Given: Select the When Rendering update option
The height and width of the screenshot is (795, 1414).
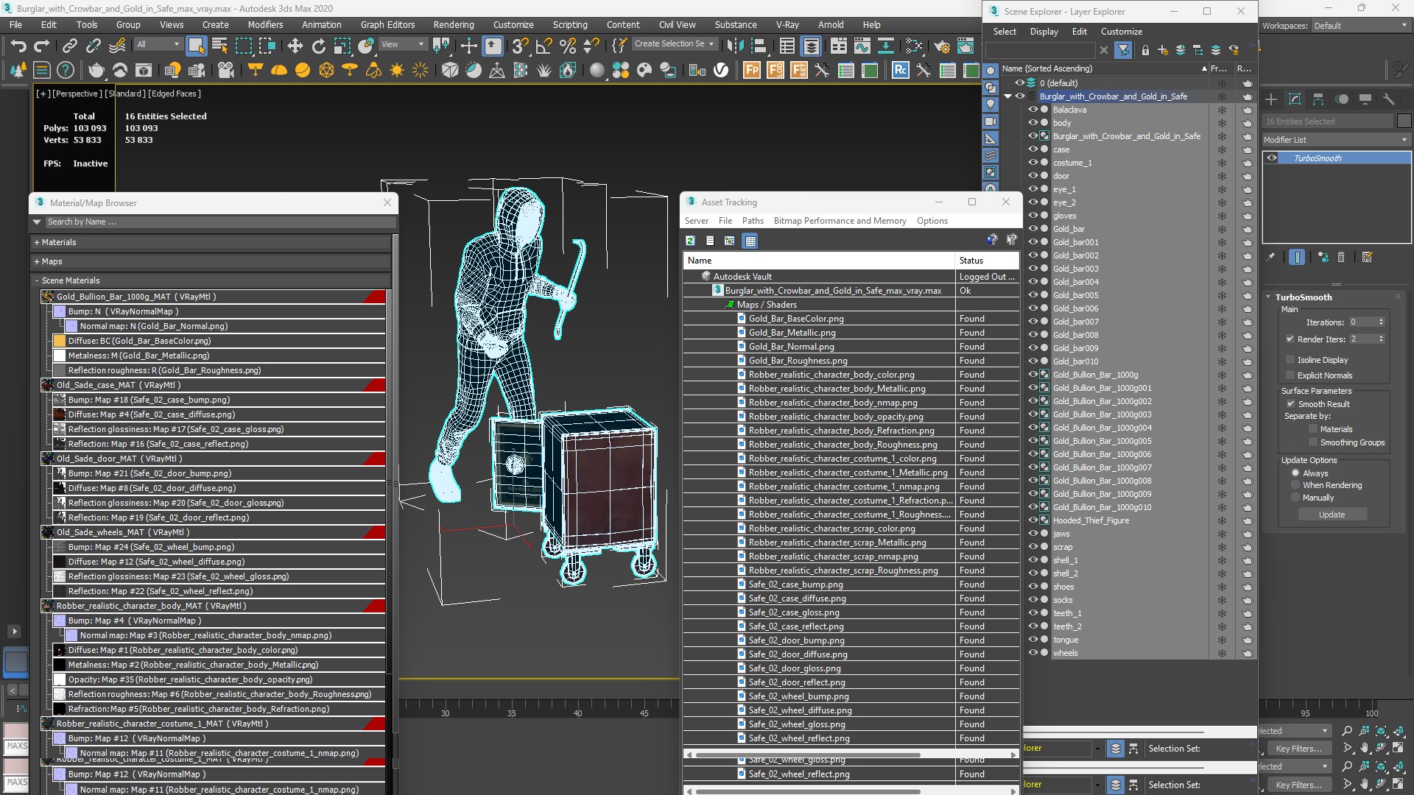Looking at the screenshot, I should (x=1295, y=485).
